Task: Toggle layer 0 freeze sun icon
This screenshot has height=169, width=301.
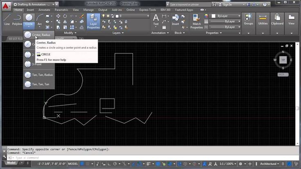Action: pyautogui.click(x=108, y=16)
